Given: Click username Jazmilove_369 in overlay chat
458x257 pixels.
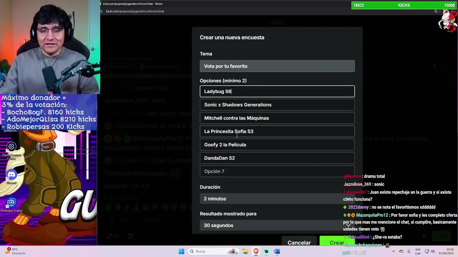Looking at the screenshot, I should pyautogui.click(x=357, y=184).
